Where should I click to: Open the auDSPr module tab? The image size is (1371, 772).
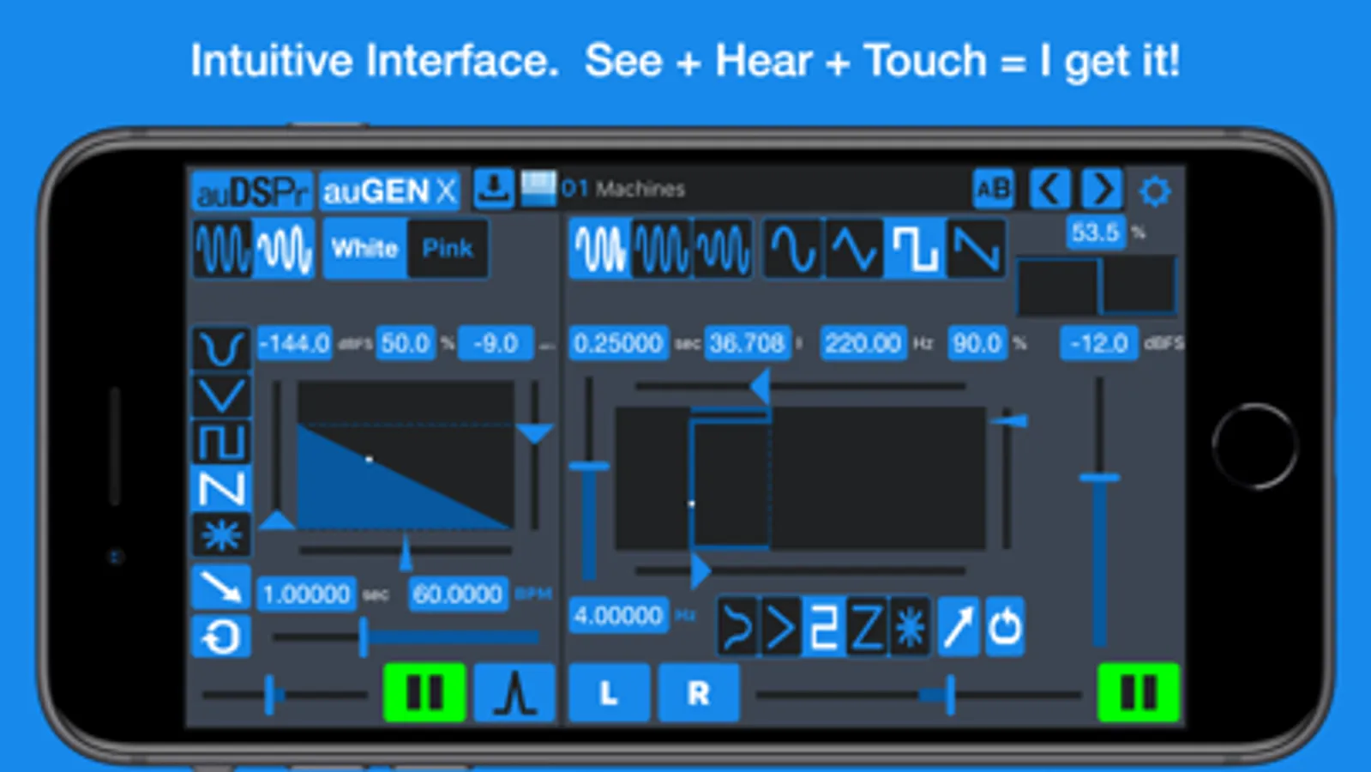tap(252, 191)
